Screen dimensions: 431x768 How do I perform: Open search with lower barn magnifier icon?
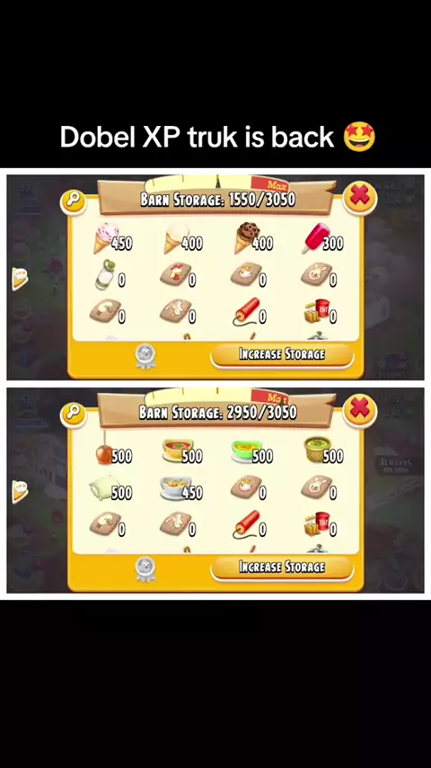74,415
